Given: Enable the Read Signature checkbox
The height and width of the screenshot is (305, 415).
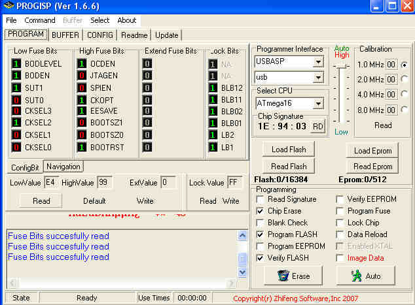Looking at the screenshot, I should click(261, 199).
